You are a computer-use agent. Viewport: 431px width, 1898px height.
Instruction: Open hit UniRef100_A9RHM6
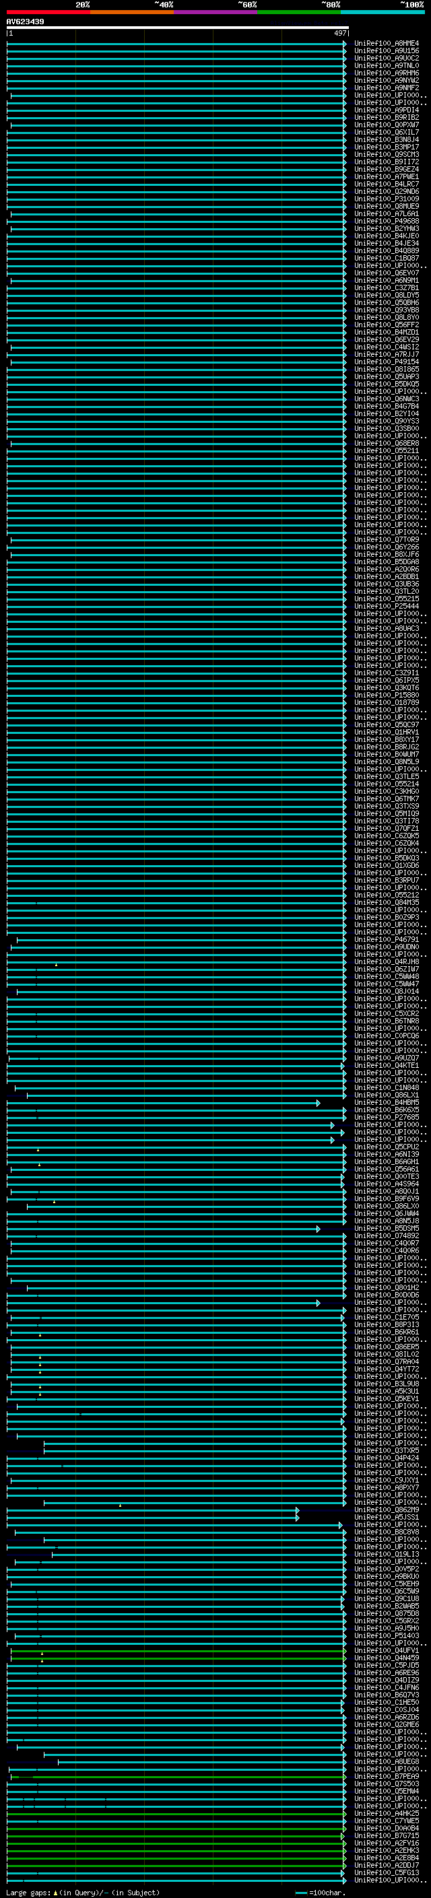387,73
